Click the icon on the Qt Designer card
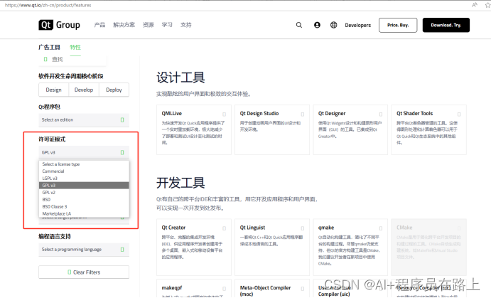This screenshot has height=298, width=491. coord(381,114)
